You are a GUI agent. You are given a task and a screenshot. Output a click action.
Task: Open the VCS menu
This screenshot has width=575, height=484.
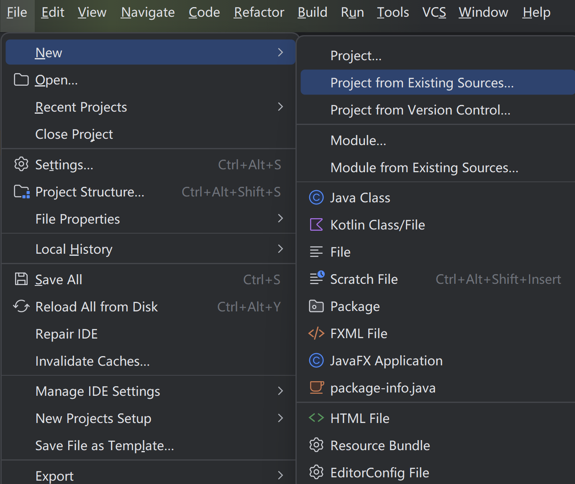click(434, 13)
